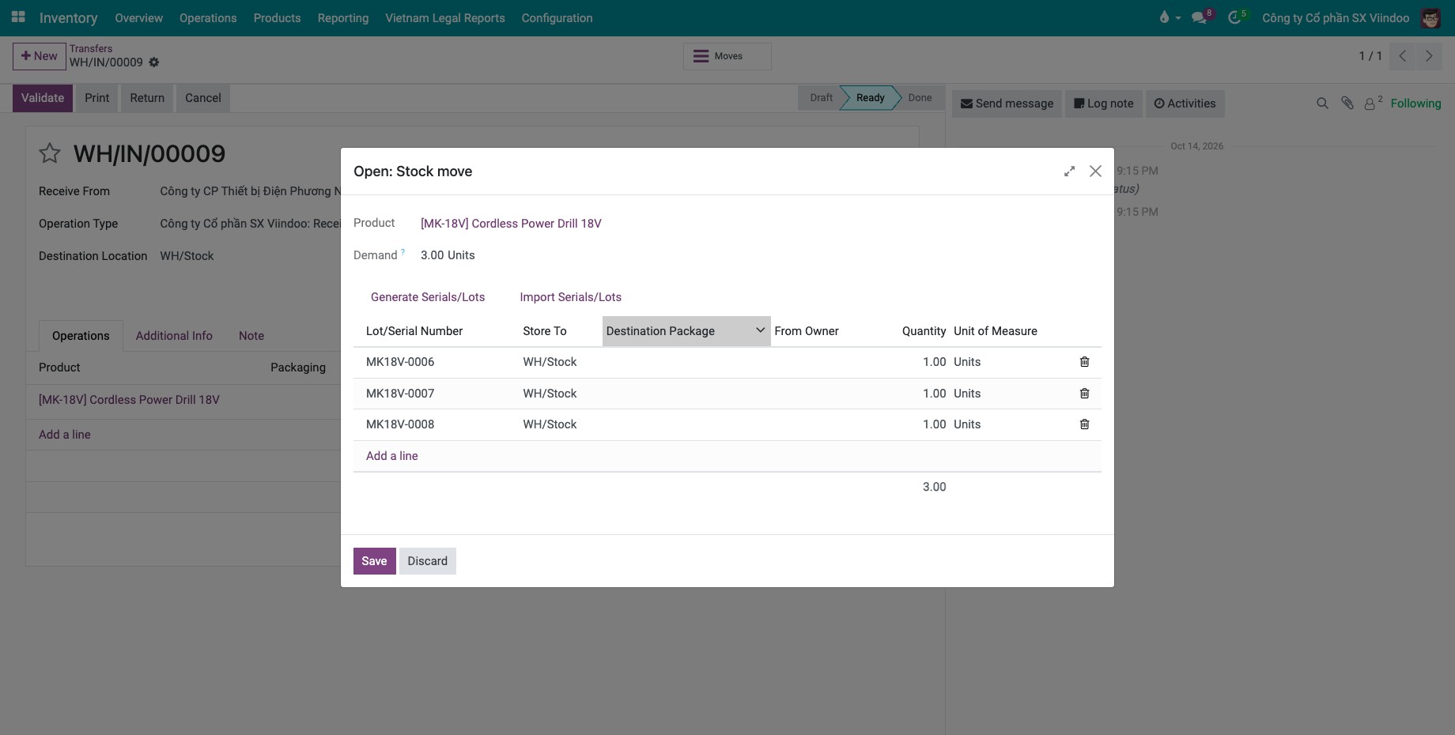Screen dimensions: 1455x735
Task: Click the Done status stage
Action: tap(920, 98)
